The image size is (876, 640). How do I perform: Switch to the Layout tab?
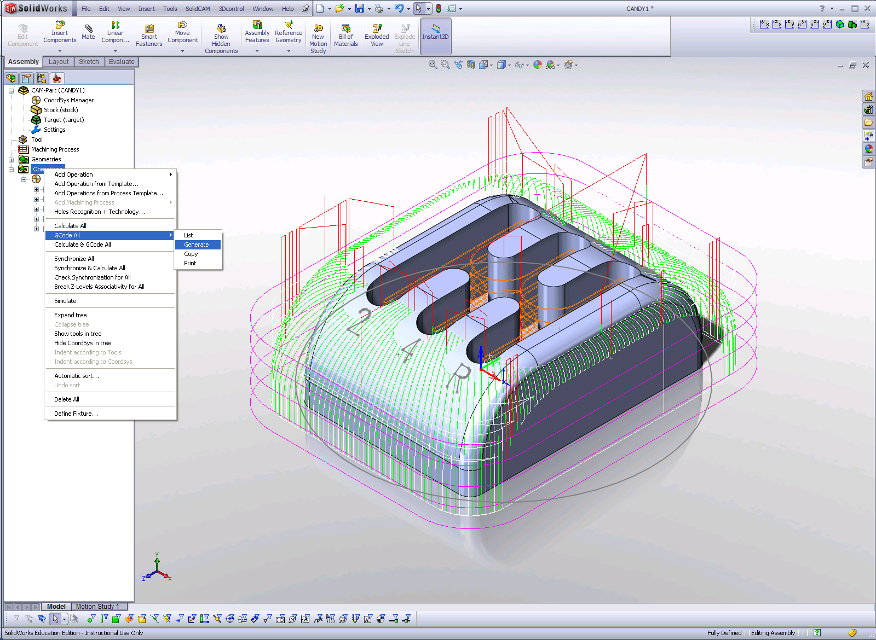(59, 62)
